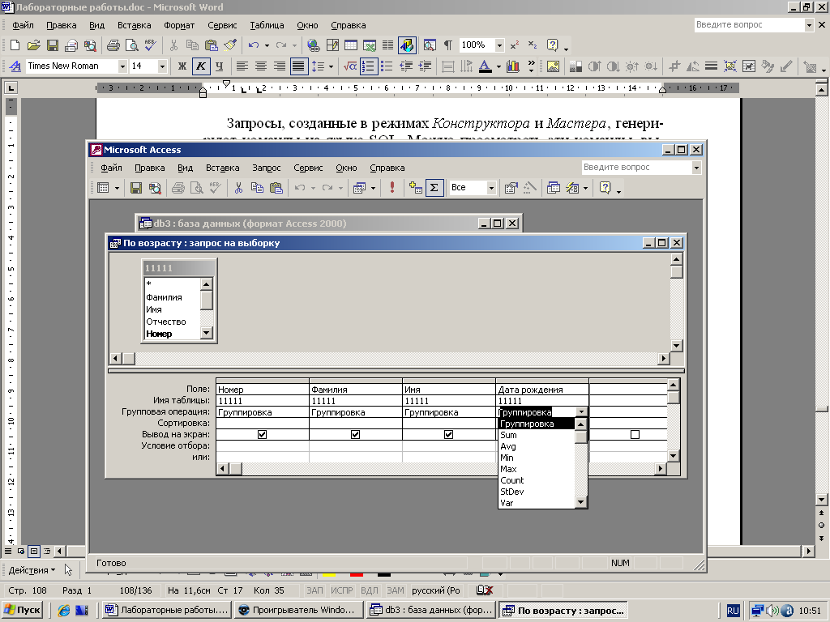Click Word's Line Spacing icon
830x622 pixels.
(x=318, y=66)
